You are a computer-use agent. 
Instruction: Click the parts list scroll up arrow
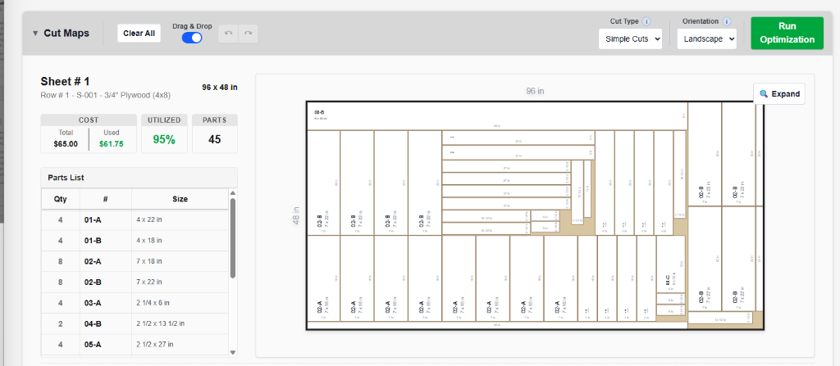coord(232,193)
